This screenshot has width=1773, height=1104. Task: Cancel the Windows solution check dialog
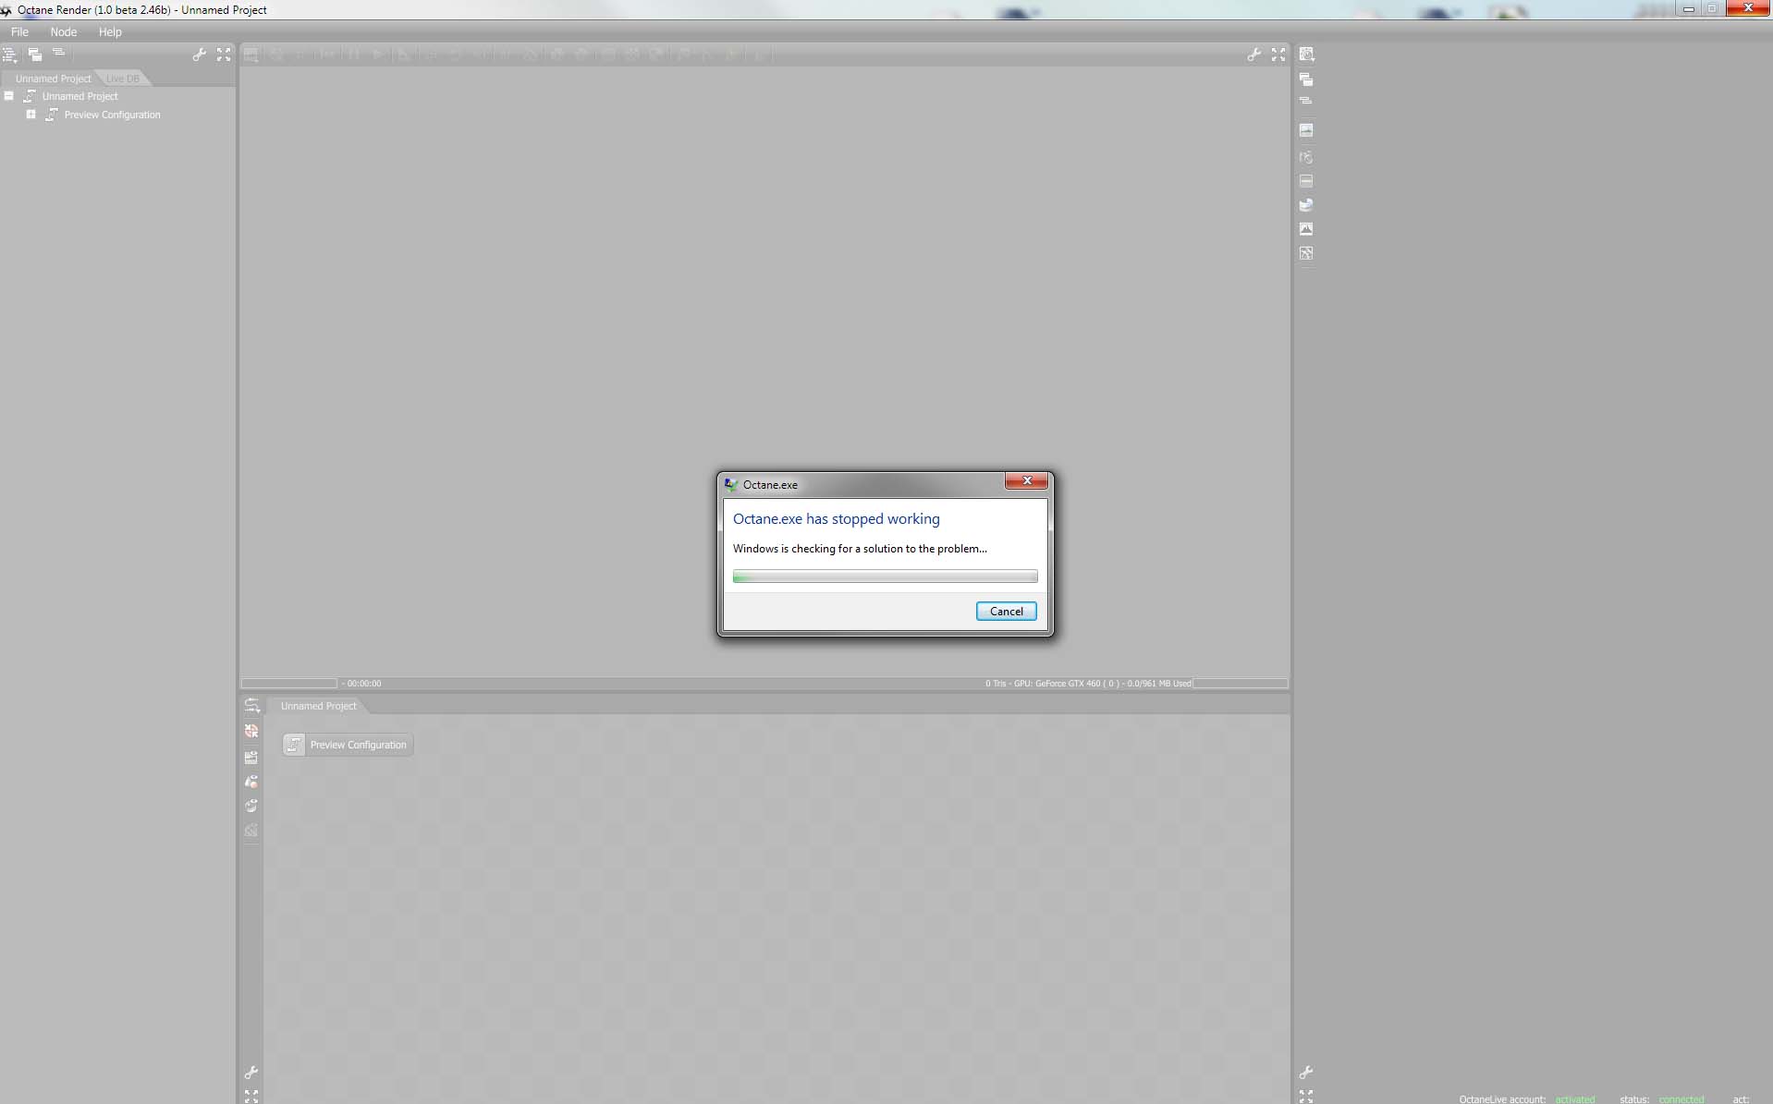coord(1006,611)
